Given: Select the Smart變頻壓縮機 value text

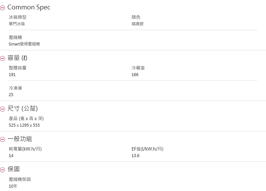Looking at the screenshot, I should pos(24,44).
